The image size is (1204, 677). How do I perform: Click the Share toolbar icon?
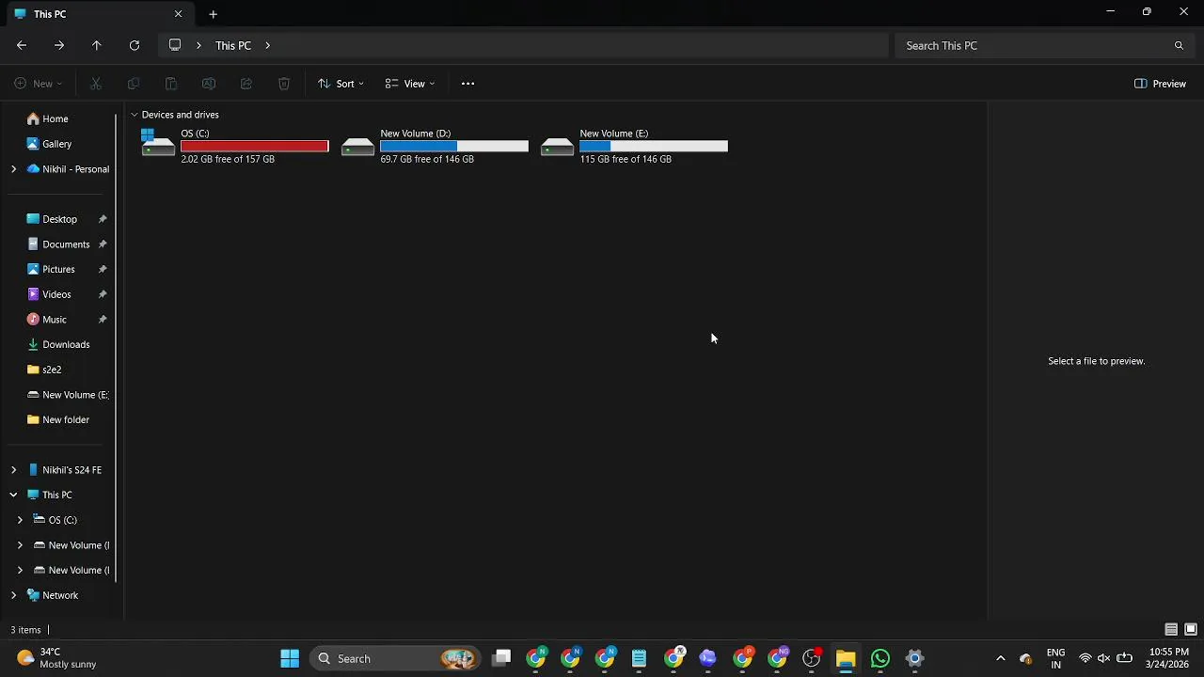[x=246, y=84]
